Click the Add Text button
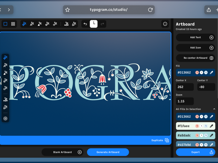218x163 pixels. coord(195,37)
